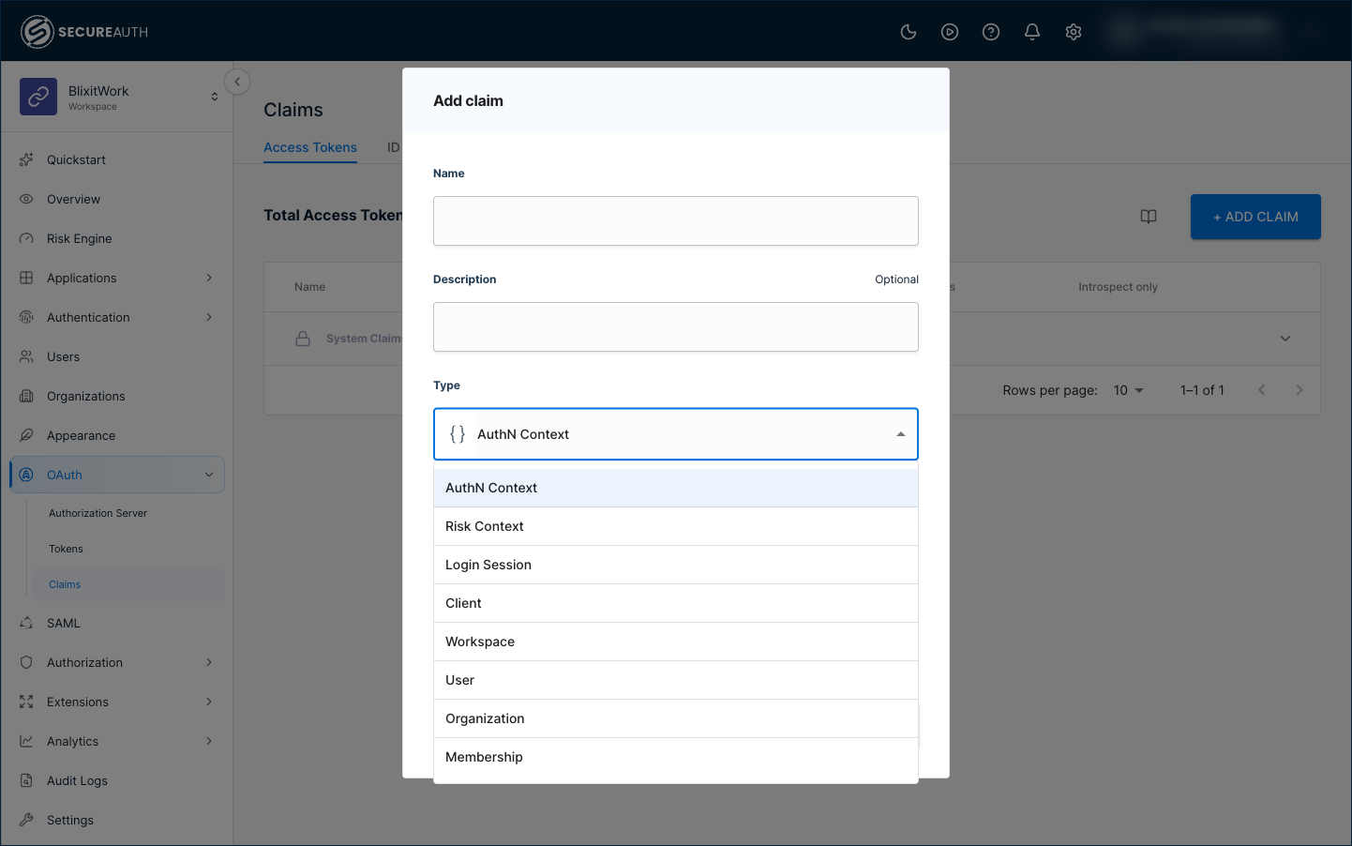1352x846 pixels.
Task: Expand the System Claims row chevron
Action: (1285, 339)
